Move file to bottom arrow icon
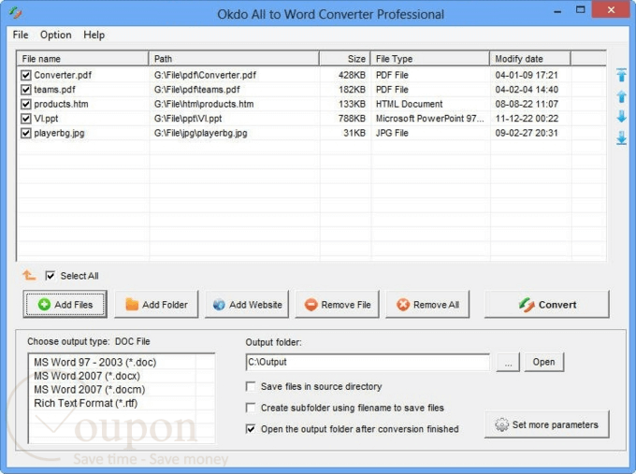The width and height of the screenshot is (636, 474). pos(621,138)
